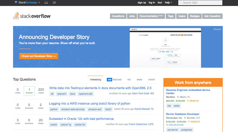Click the Stack Overflow logo
The image size is (238, 132).
tap(32, 16)
